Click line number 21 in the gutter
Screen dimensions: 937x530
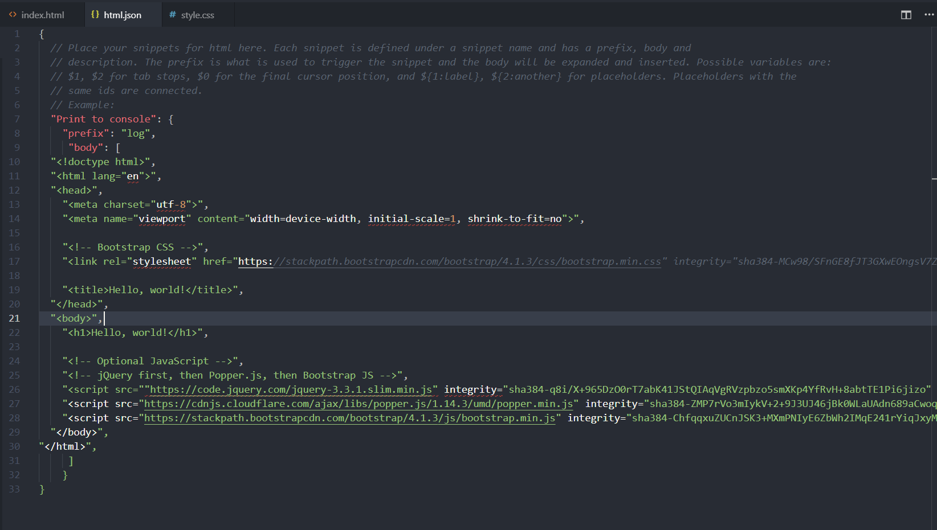click(14, 318)
